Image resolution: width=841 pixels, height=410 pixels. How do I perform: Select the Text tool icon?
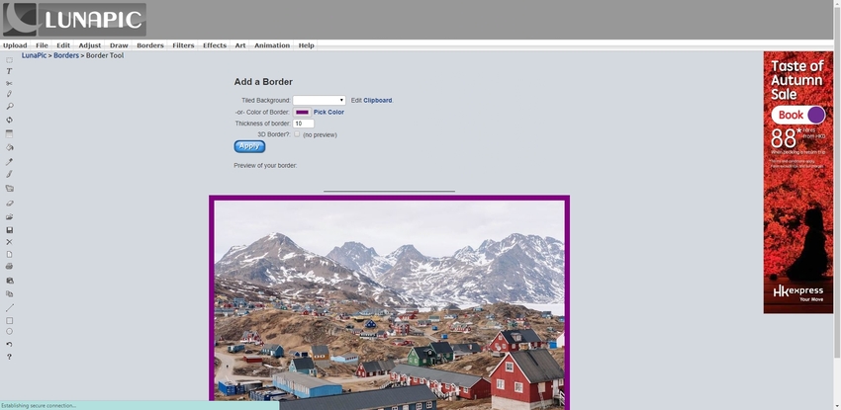(9, 71)
